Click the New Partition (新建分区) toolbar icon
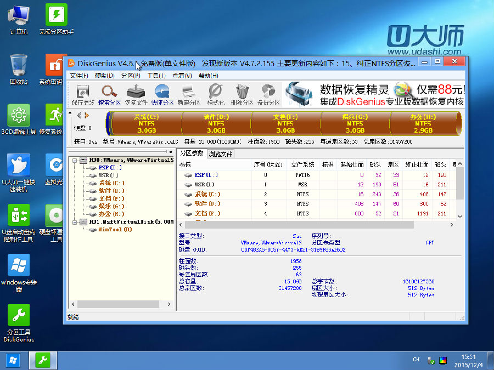The width and height of the screenshot is (494, 370). tap(189, 95)
